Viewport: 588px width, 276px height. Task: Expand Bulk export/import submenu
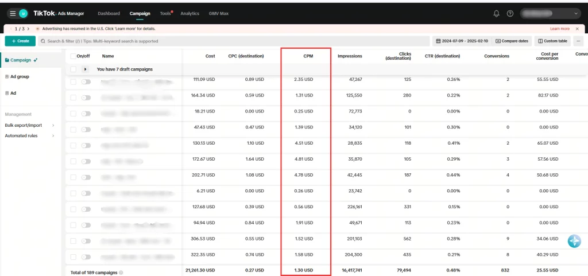tap(53, 125)
